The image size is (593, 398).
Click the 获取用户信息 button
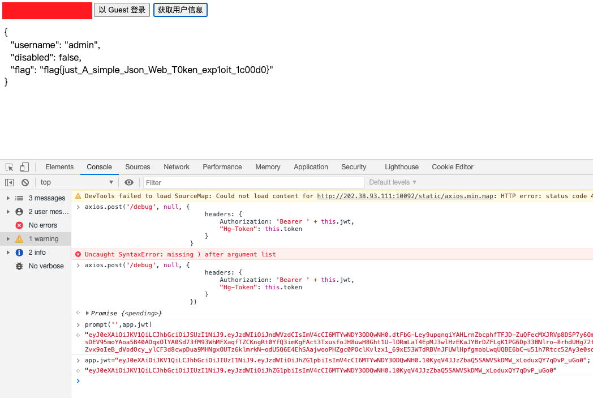tap(180, 10)
